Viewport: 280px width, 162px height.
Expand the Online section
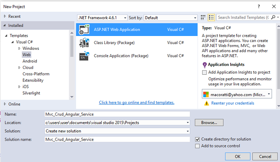[5, 104]
